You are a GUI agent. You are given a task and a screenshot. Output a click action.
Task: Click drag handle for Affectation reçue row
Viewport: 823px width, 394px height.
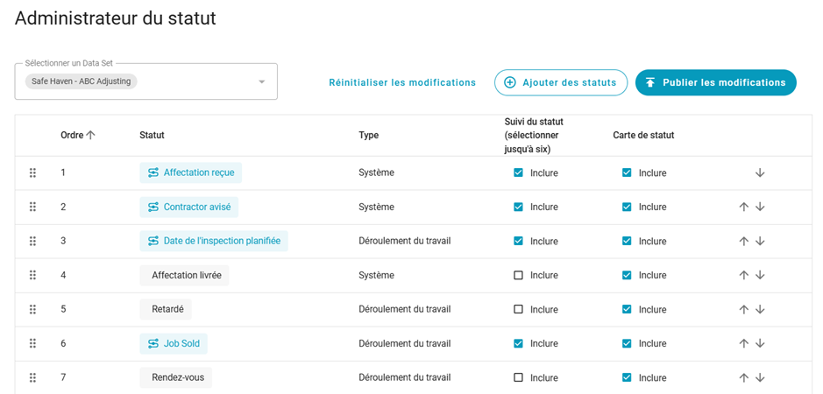tap(32, 173)
